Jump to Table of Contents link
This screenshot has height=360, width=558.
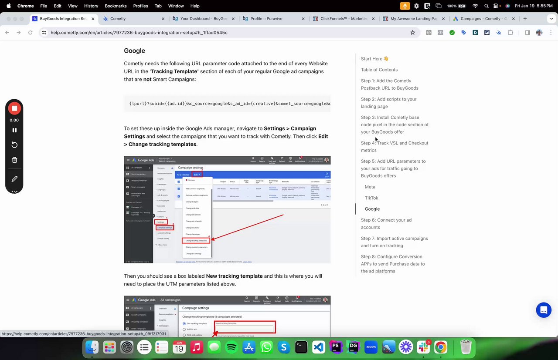(x=379, y=70)
